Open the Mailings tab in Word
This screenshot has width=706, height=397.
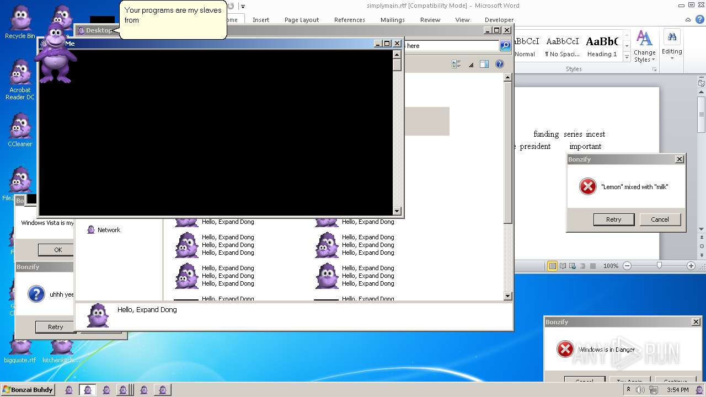coord(393,20)
